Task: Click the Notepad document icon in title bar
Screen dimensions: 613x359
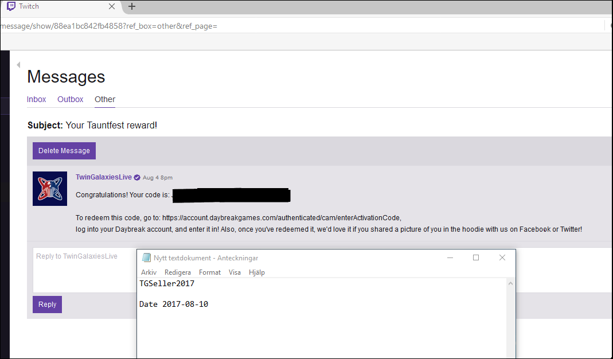Action: pos(146,257)
